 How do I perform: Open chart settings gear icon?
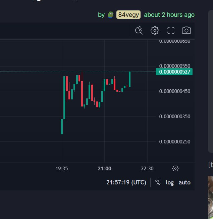(155, 30)
